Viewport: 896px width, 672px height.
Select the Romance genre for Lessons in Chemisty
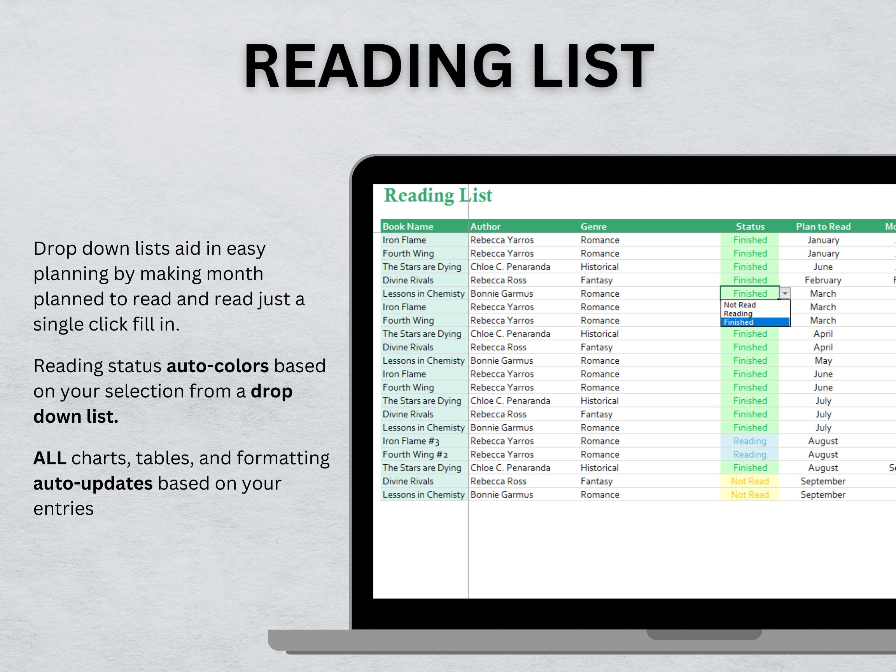[600, 293]
